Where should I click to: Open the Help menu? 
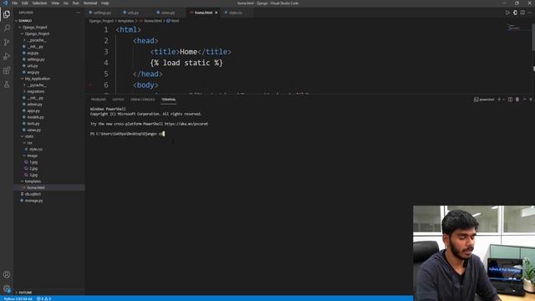pyautogui.click(x=105, y=3)
